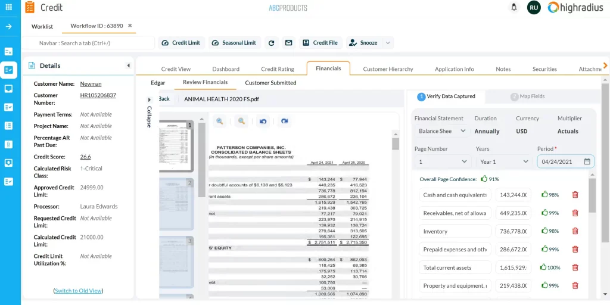Image resolution: width=610 pixels, height=305 pixels.
Task: Open the notifications bell
Action: click(514, 7)
